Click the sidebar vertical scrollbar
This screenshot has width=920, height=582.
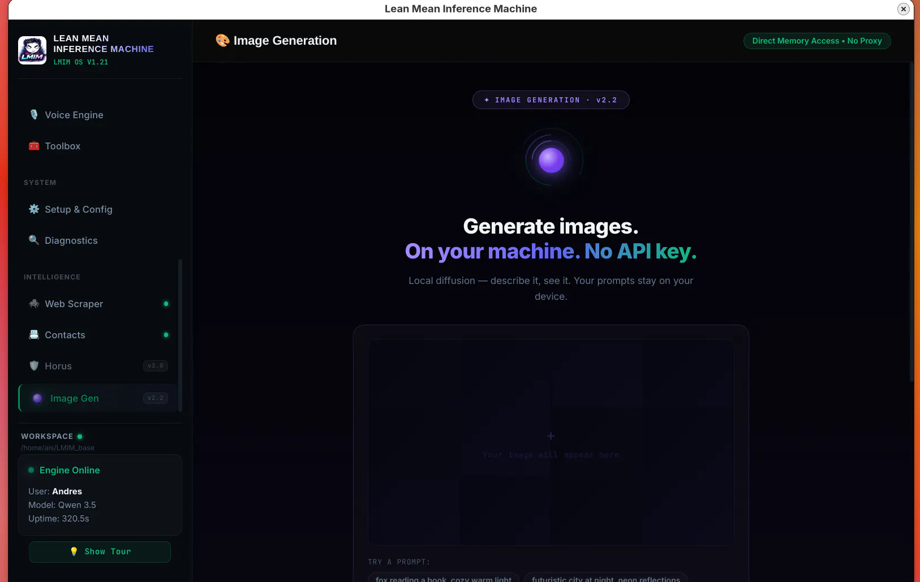180,335
